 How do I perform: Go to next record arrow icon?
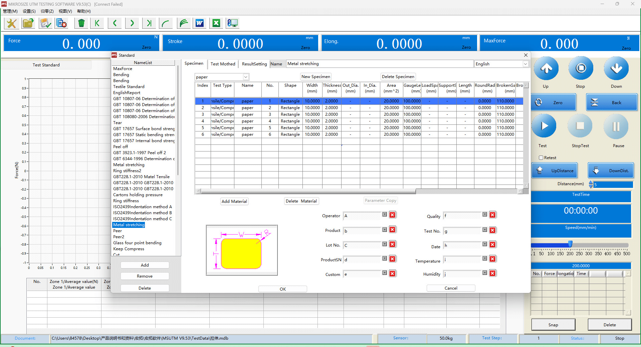pyautogui.click(x=132, y=23)
